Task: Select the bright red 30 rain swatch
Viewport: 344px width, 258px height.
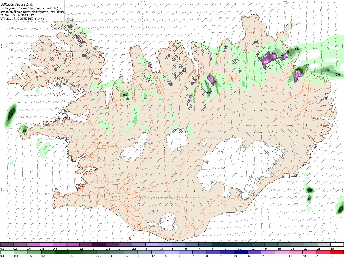Action: (x=337, y=252)
